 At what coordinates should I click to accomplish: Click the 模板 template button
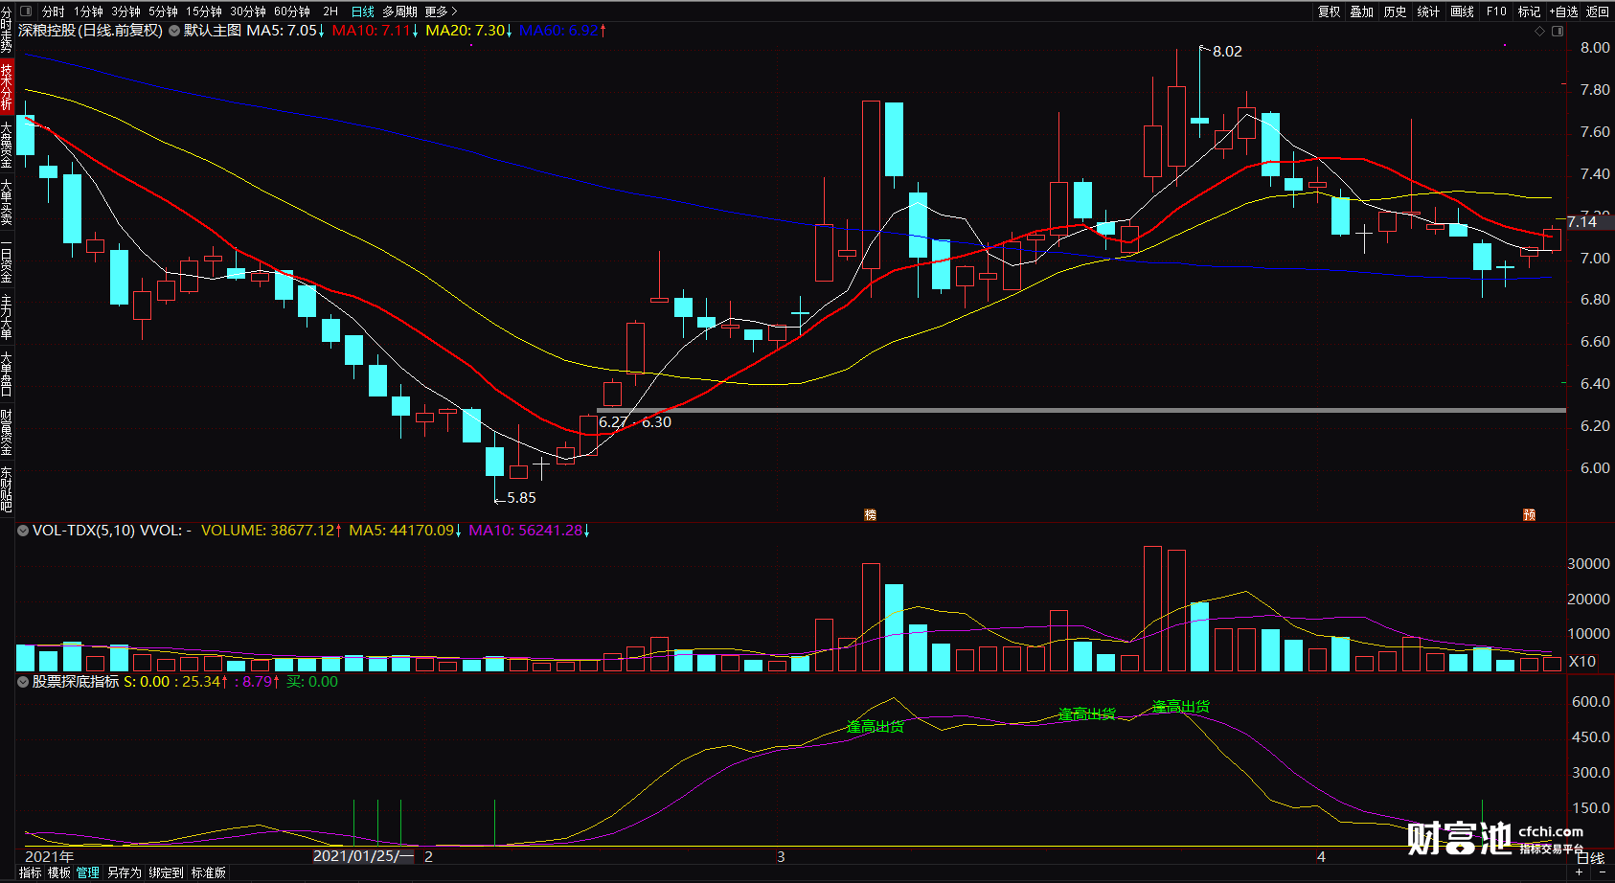59,872
